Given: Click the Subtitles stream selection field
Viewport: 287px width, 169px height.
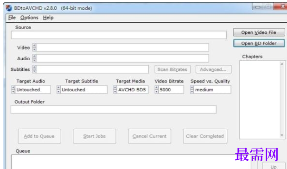Looking at the screenshot, I should (x=92, y=69).
